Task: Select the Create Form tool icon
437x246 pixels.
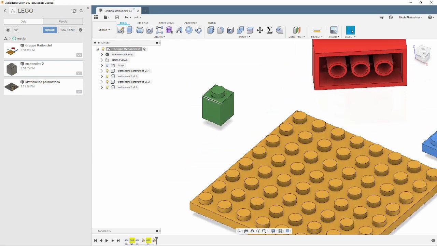Action: (169, 30)
